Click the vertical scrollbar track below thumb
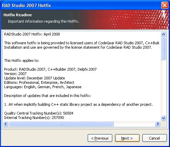The width and height of the screenshot is (170, 147). [163, 88]
